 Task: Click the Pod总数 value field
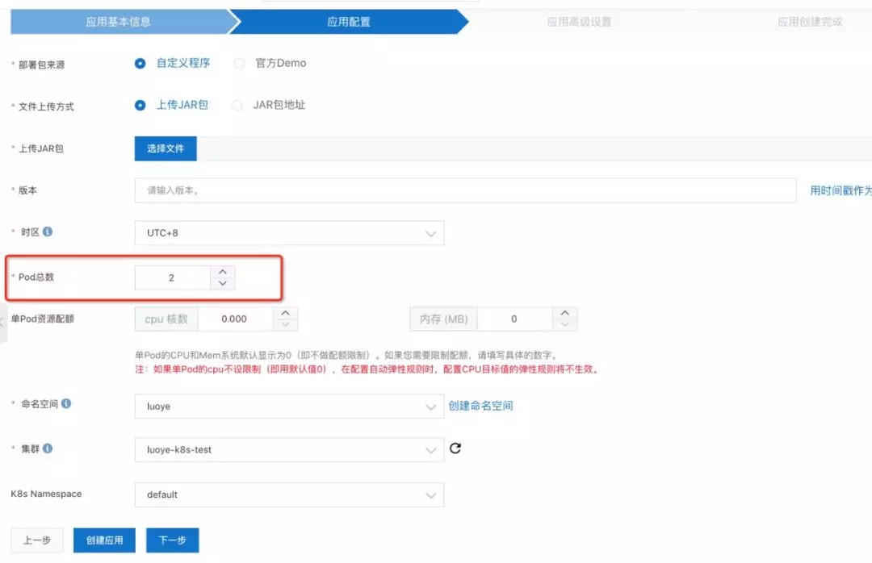pyautogui.click(x=173, y=277)
